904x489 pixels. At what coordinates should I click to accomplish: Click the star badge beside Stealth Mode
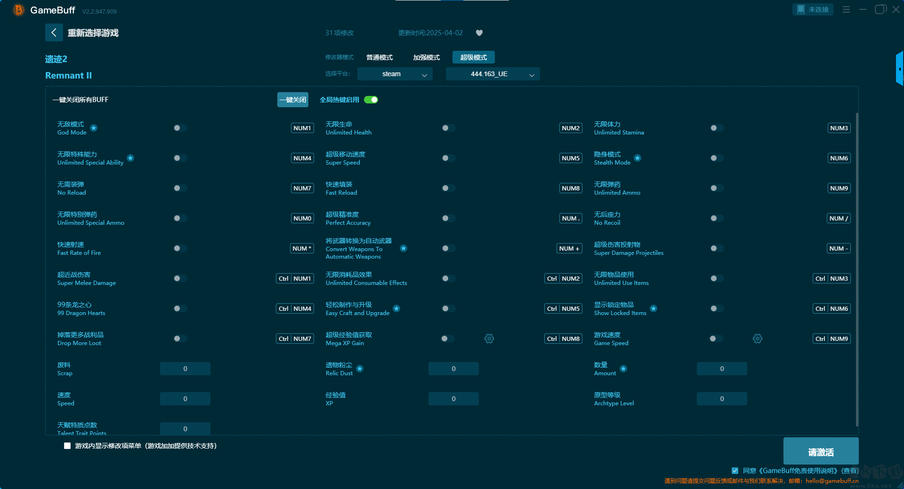(x=638, y=158)
